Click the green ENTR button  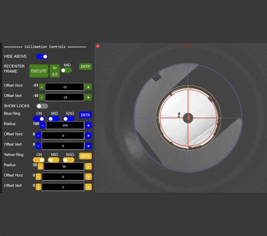click(85, 67)
